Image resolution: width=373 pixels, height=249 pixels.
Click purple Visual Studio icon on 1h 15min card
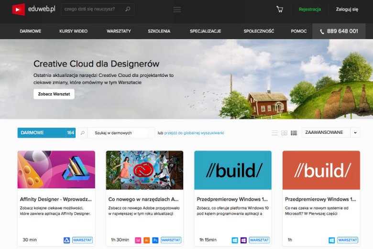click(x=243, y=240)
